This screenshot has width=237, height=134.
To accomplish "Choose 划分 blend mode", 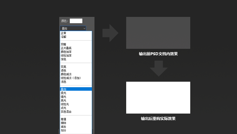I will coord(64,130).
